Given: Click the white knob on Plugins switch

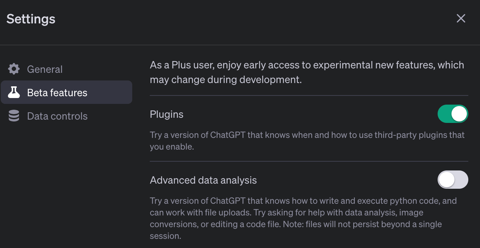Looking at the screenshot, I should pyautogui.click(x=459, y=114).
